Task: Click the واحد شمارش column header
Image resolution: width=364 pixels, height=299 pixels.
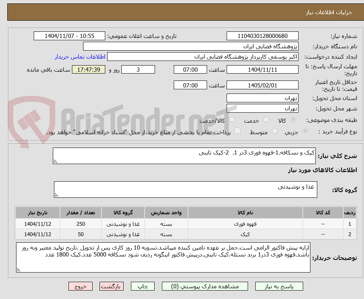Action: (166, 212)
